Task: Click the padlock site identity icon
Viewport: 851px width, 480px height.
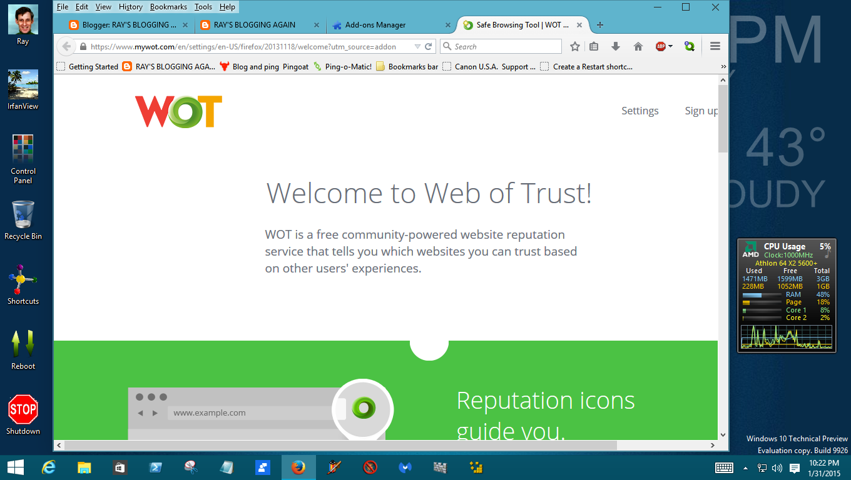Action: point(83,46)
